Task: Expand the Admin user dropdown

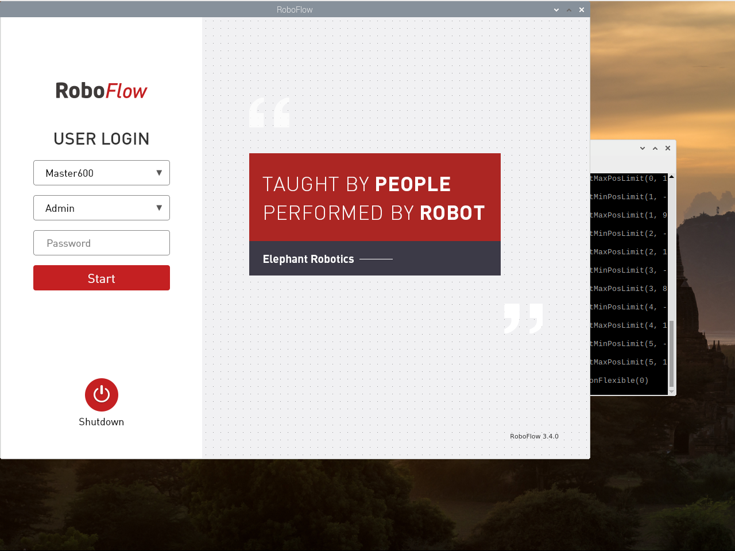Action: pyautogui.click(x=102, y=208)
